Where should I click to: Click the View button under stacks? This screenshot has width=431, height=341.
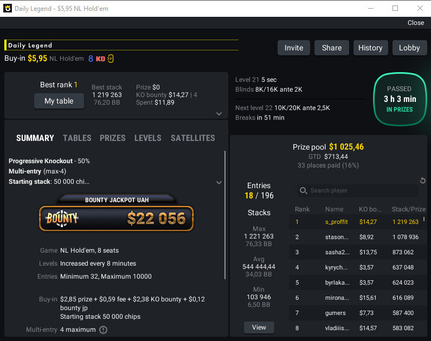[x=259, y=327]
